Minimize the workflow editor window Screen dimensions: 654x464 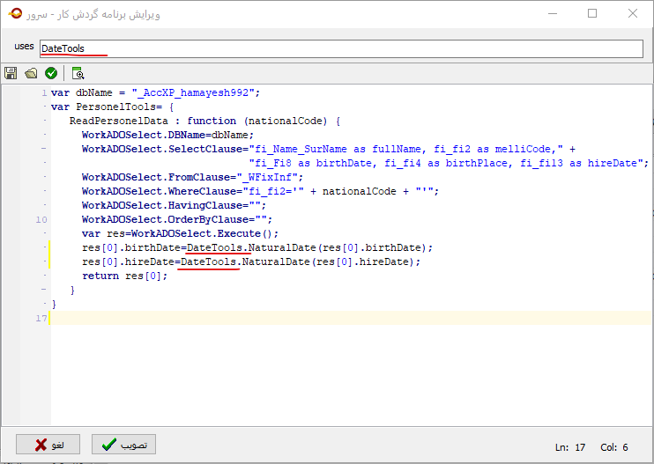(553, 14)
